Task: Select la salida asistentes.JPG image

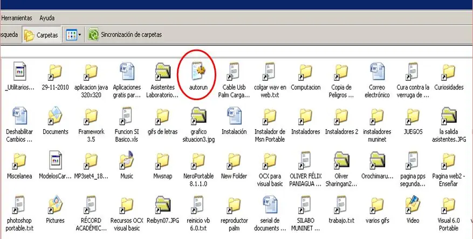Action: click(449, 117)
